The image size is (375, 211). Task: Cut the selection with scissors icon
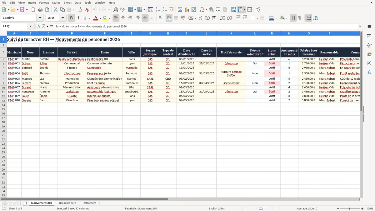56,10
